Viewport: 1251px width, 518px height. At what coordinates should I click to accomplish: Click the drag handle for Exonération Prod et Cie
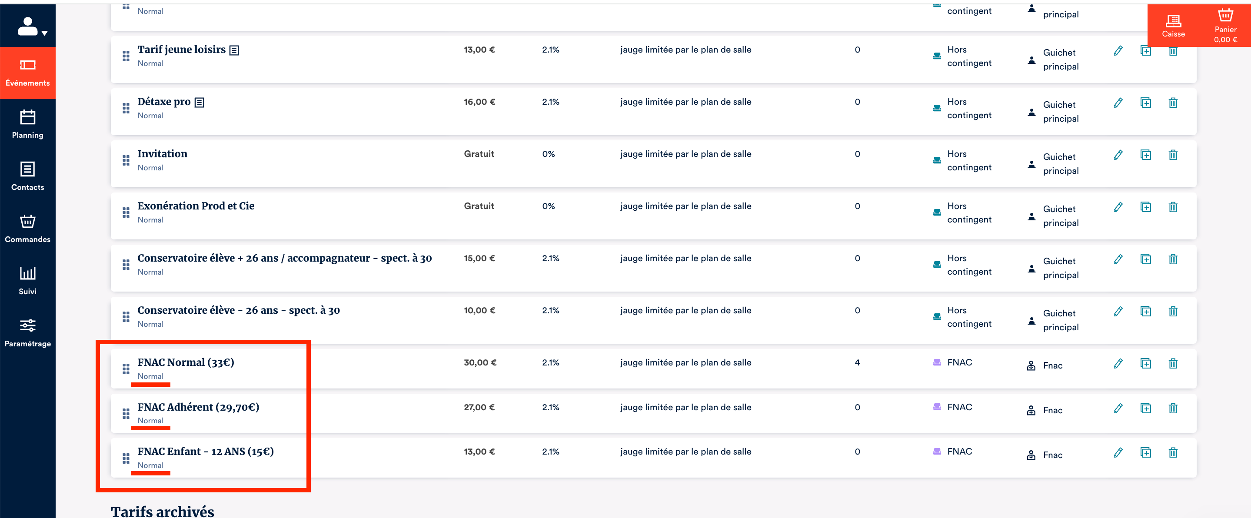126,212
